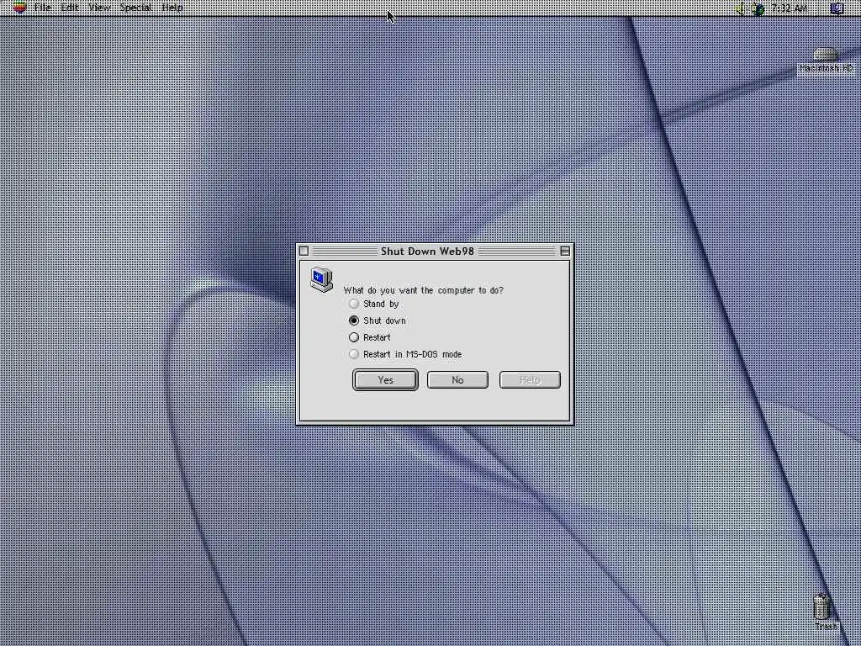Open the File menu
This screenshot has width=861, height=646.
pos(42,8)
